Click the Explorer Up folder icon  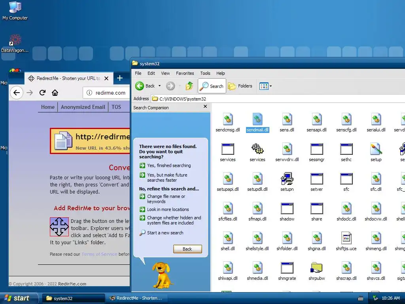tap(189, 86)
